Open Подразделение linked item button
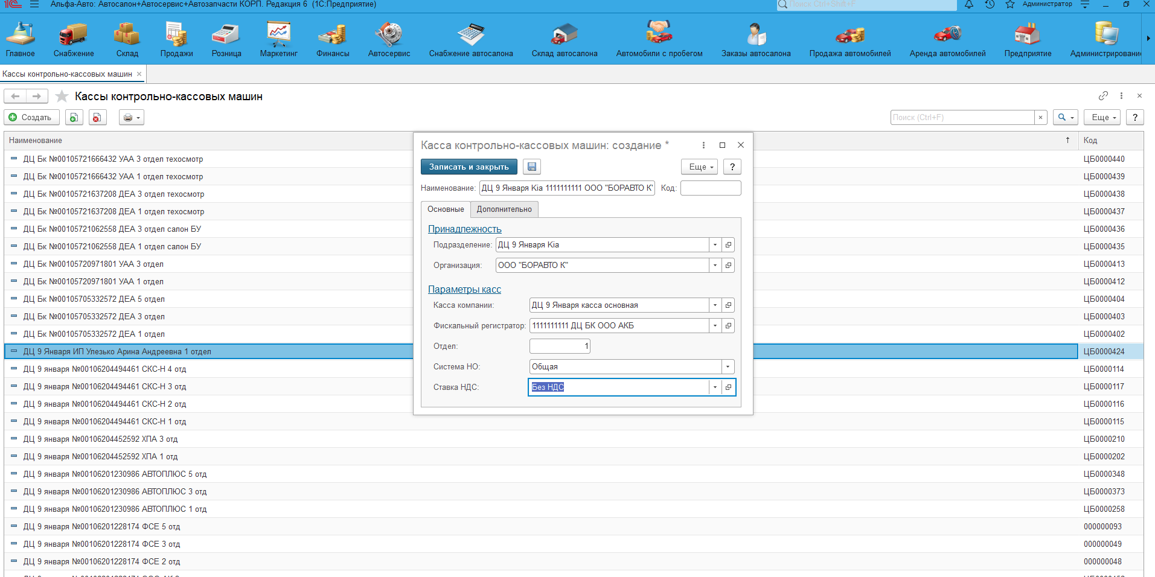 [x=729, y=244]
